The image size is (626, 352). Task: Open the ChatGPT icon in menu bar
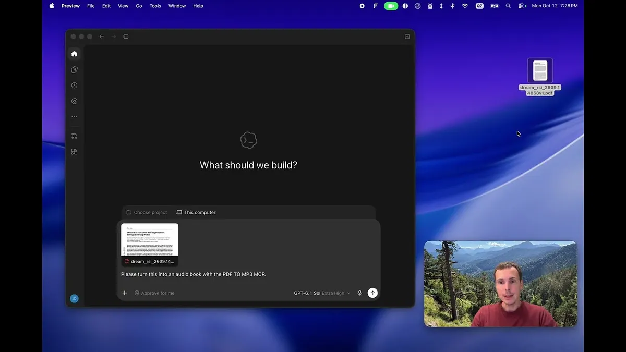(x=418, y=6)
